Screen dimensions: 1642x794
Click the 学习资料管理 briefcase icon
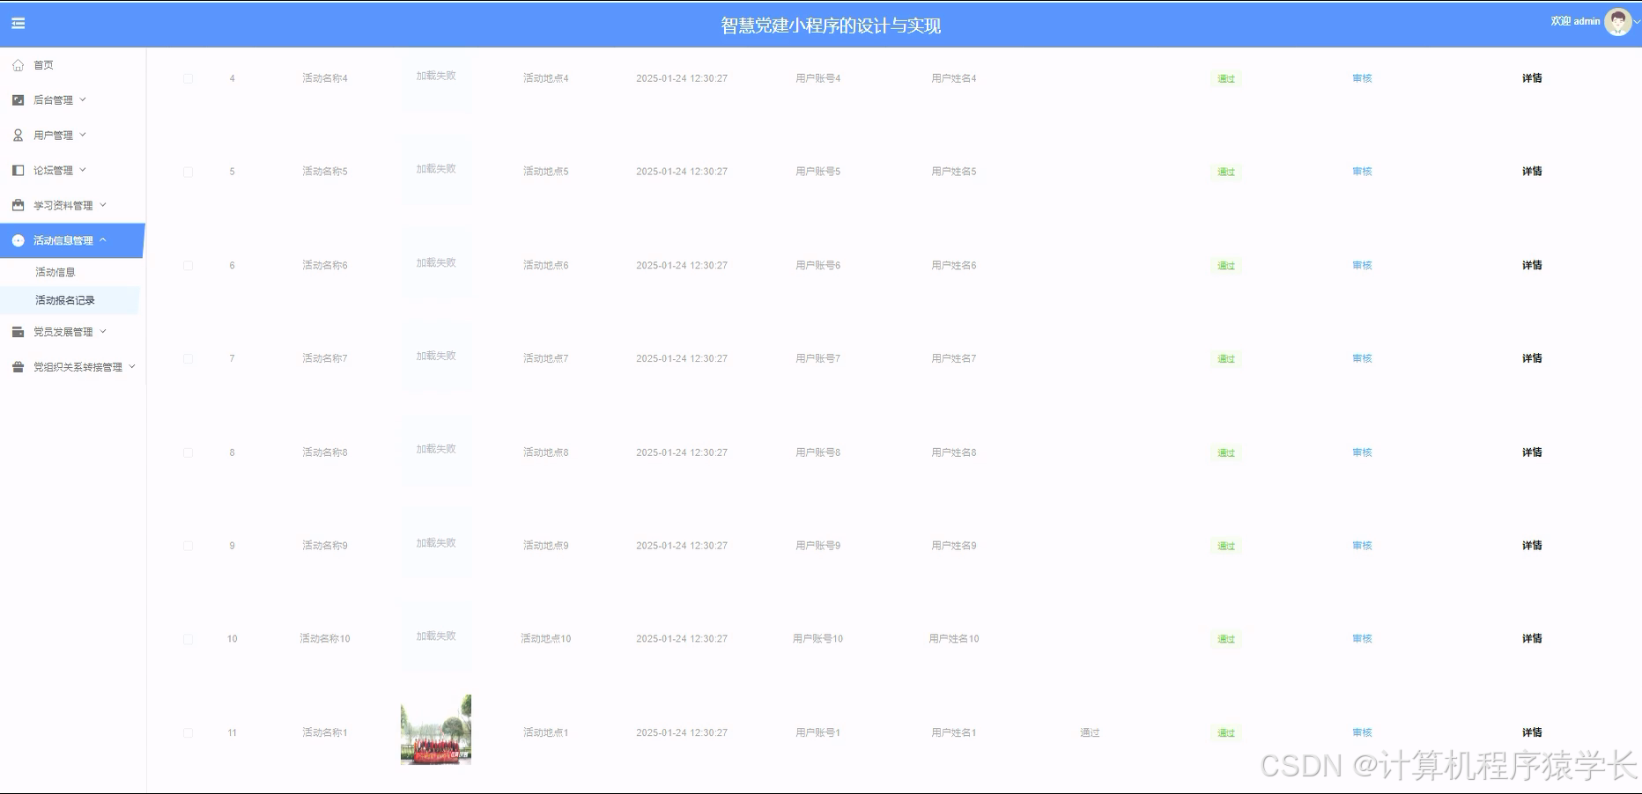pos(18,206)
